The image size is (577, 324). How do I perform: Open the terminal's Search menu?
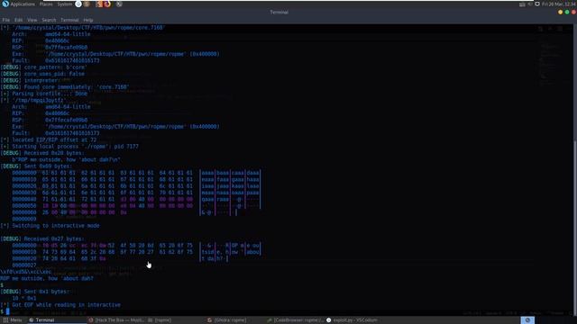tap(49, 20)
